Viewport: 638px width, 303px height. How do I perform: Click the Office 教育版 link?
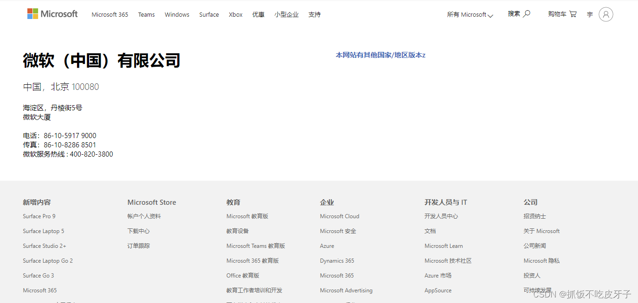[x=243, y=276]
